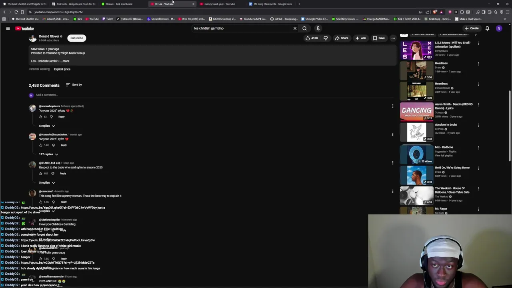
Task: Reload the page
Action: click(16, 12)
